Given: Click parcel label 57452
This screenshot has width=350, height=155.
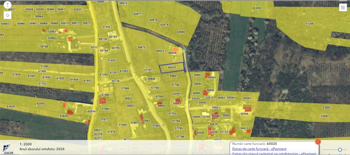Looking at the screenshot, I should [106, 27].
